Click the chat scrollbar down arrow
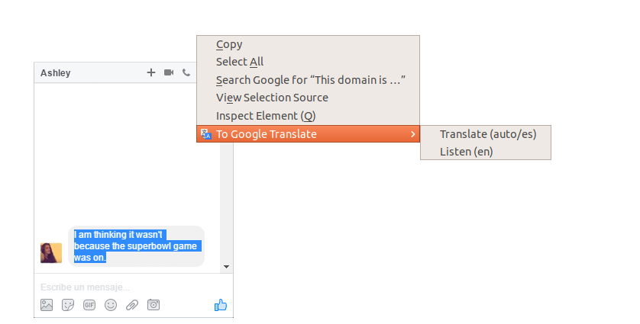Screen dimensions: 640x324 pos(226,267)
